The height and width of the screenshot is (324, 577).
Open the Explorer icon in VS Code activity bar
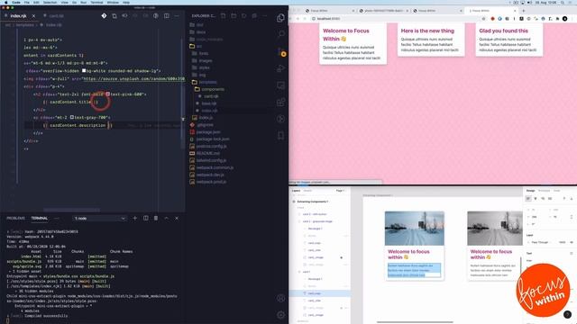coord(280,18)
